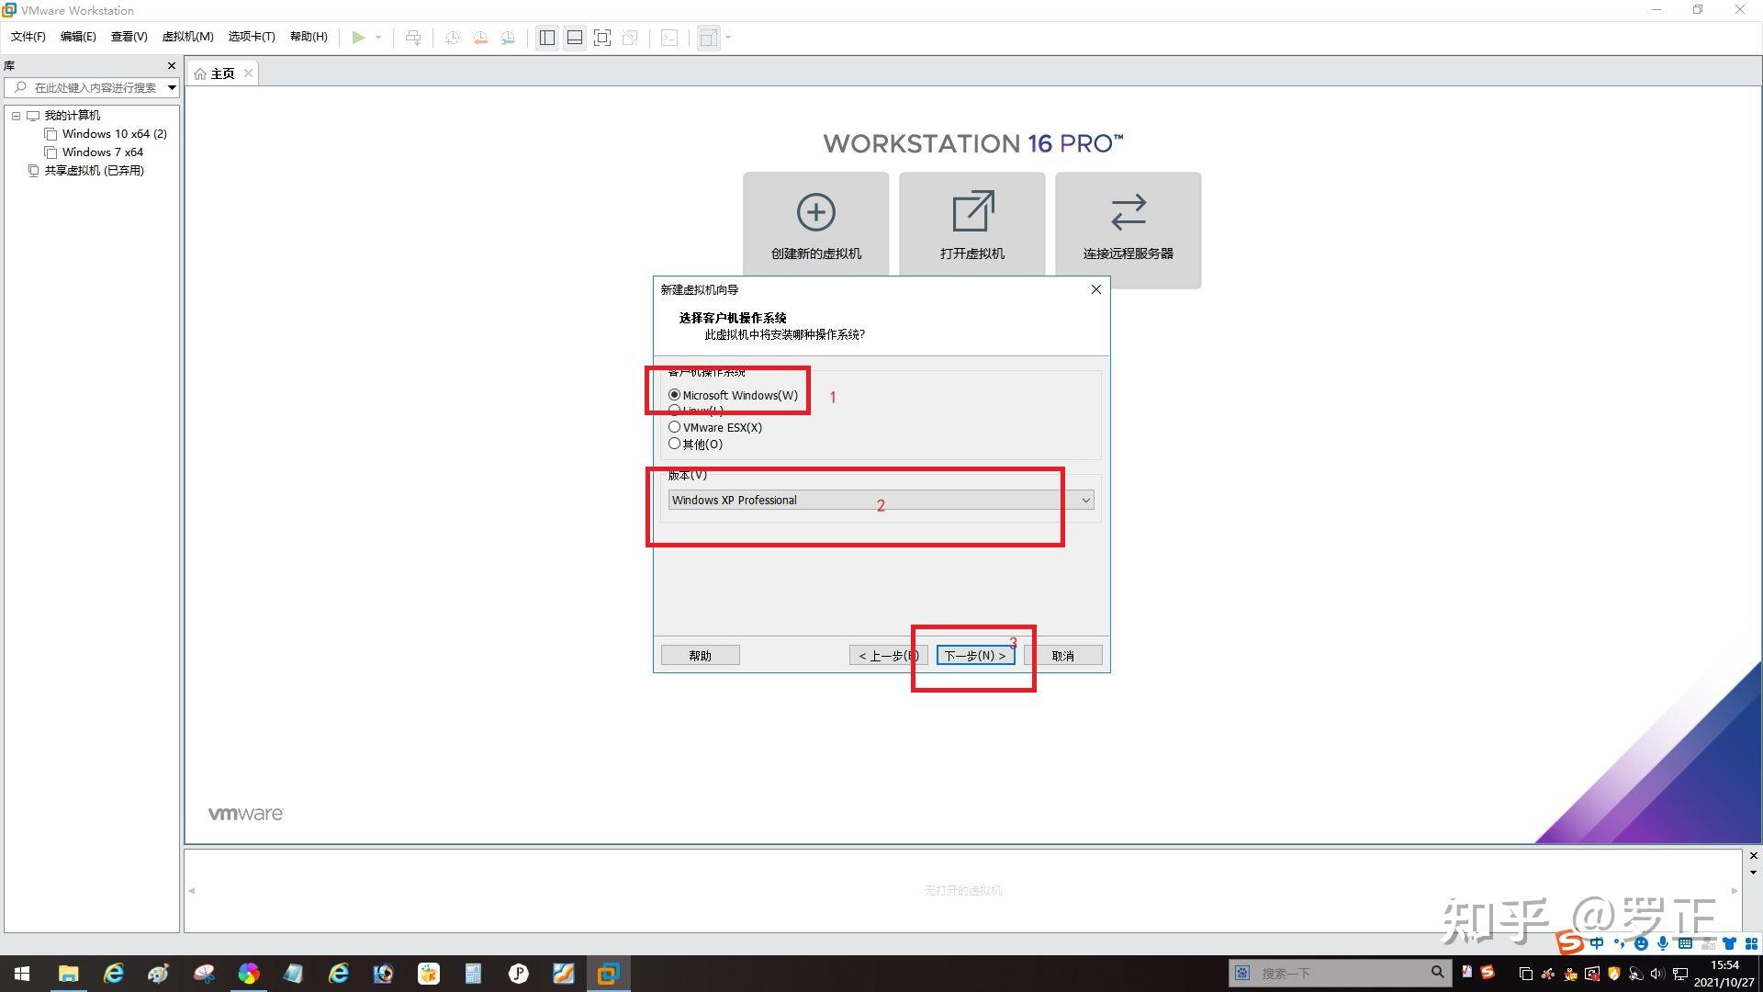Click the library search input field

pyautogui.click(x=94, y=88)
